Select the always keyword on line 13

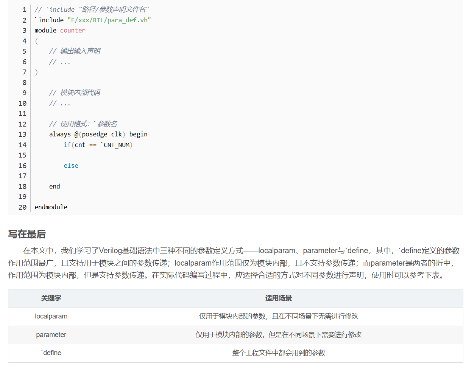pos(60,134)
